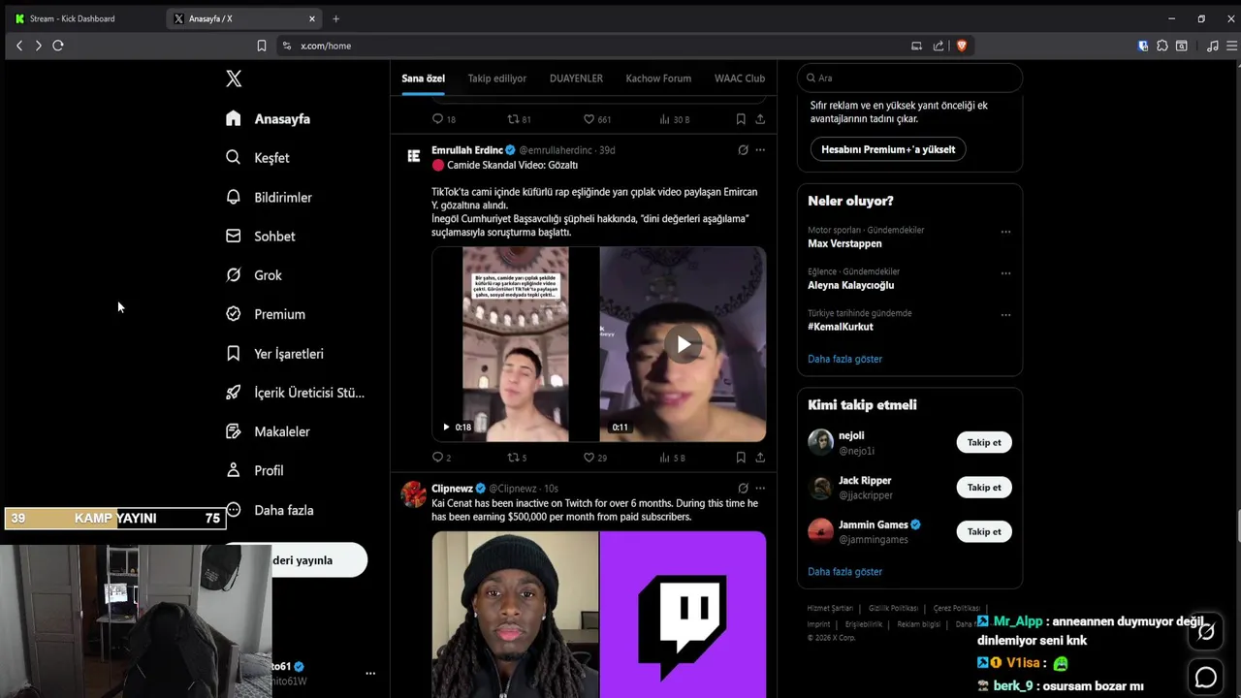The width and height of the screenshot is (1241, 698).
Task: Open Emrullah Erdinc's profile avatar
Action: click(x=414, y=156)
